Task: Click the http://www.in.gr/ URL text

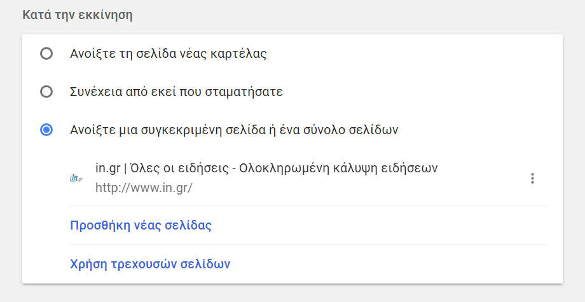Action: tap(144, 188)
